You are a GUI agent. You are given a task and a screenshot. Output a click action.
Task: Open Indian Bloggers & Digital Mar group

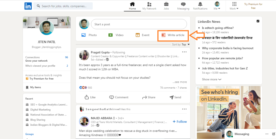46,125
